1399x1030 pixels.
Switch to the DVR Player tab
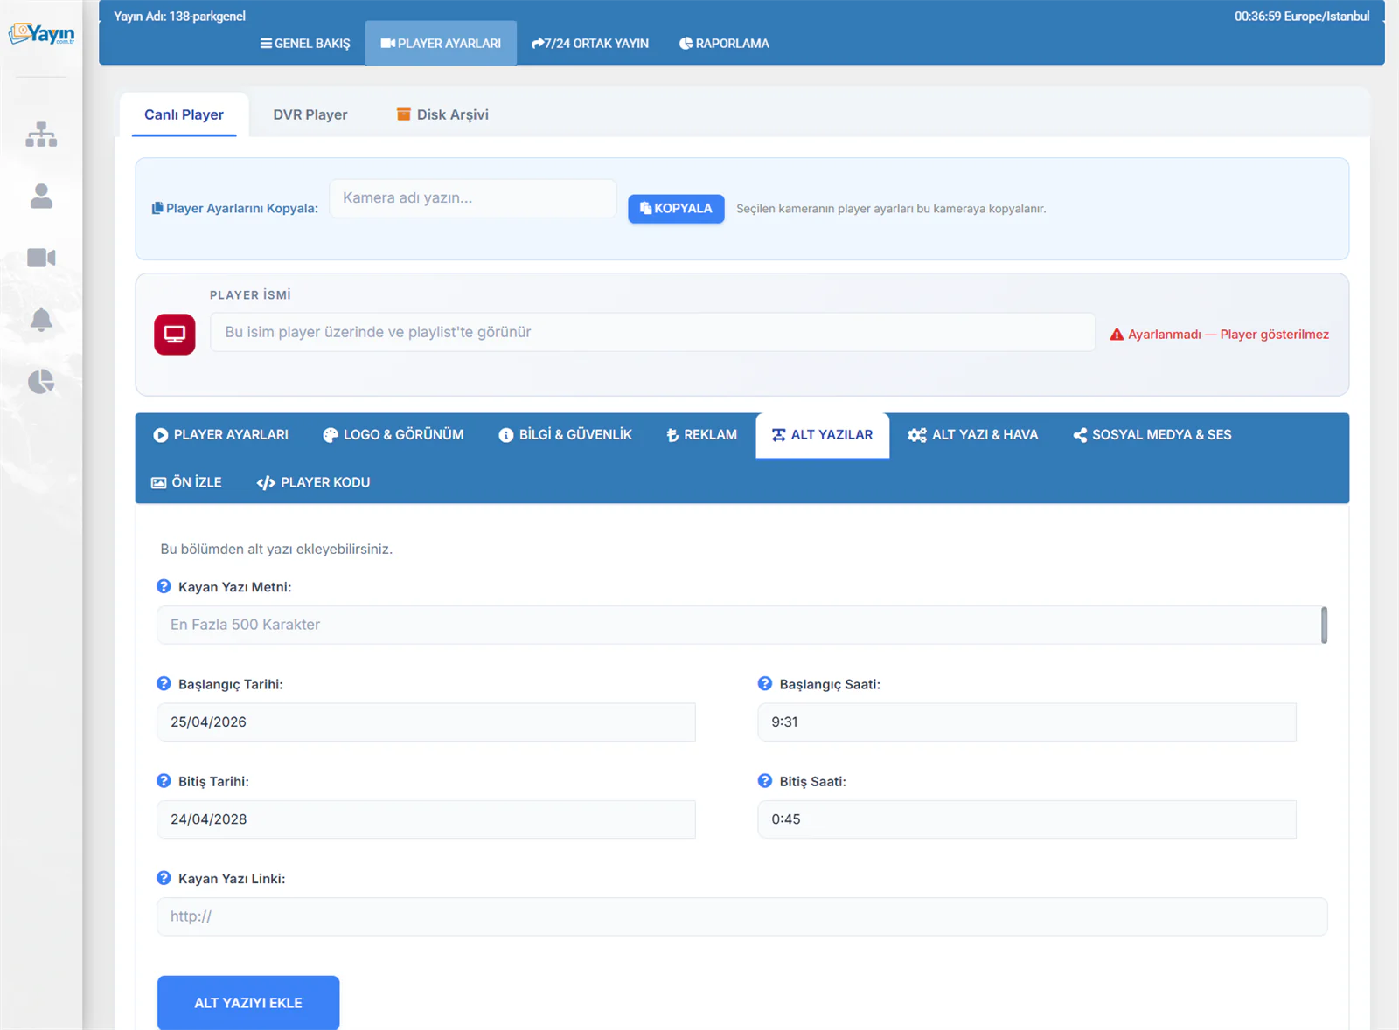310,114
